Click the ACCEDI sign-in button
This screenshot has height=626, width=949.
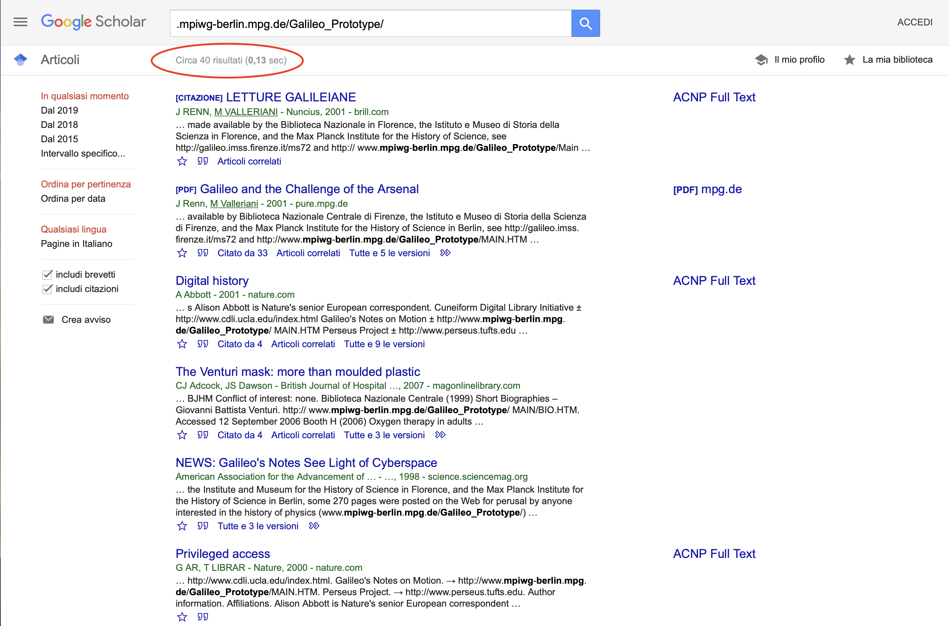(915, 22)
